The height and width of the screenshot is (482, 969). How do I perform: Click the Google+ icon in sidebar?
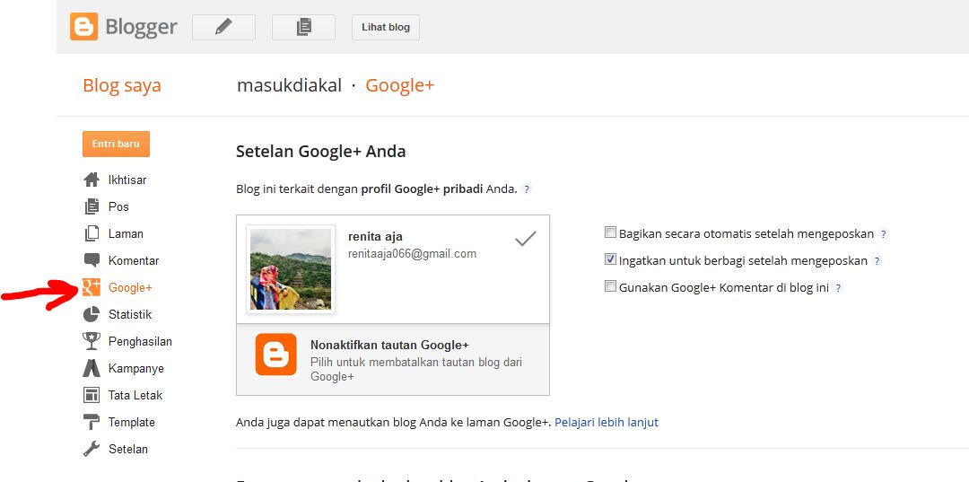(x=92, y=287)
